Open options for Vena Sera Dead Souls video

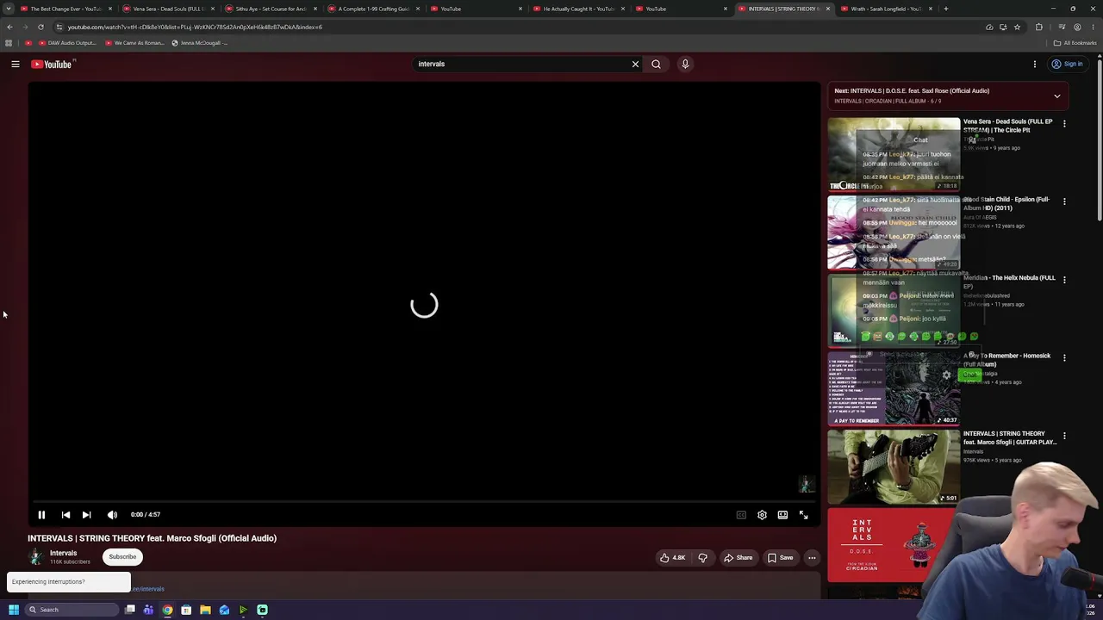tap(1064, 124)
